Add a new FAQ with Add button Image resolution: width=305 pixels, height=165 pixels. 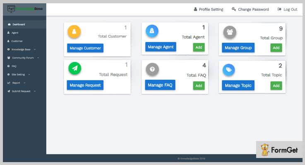(x=199, y=86)
